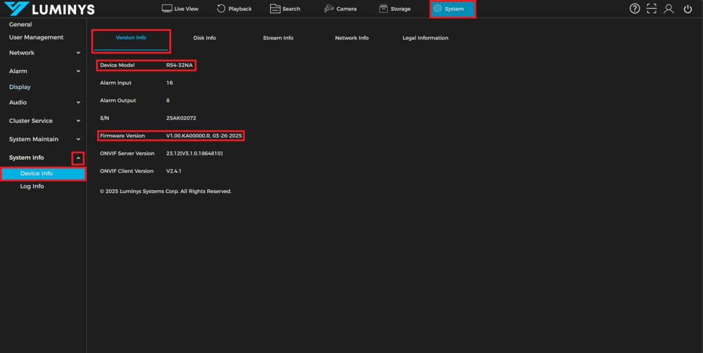Switch to the Disk Info tab
This screenshot has height=353, width=703.
point(204,38)
